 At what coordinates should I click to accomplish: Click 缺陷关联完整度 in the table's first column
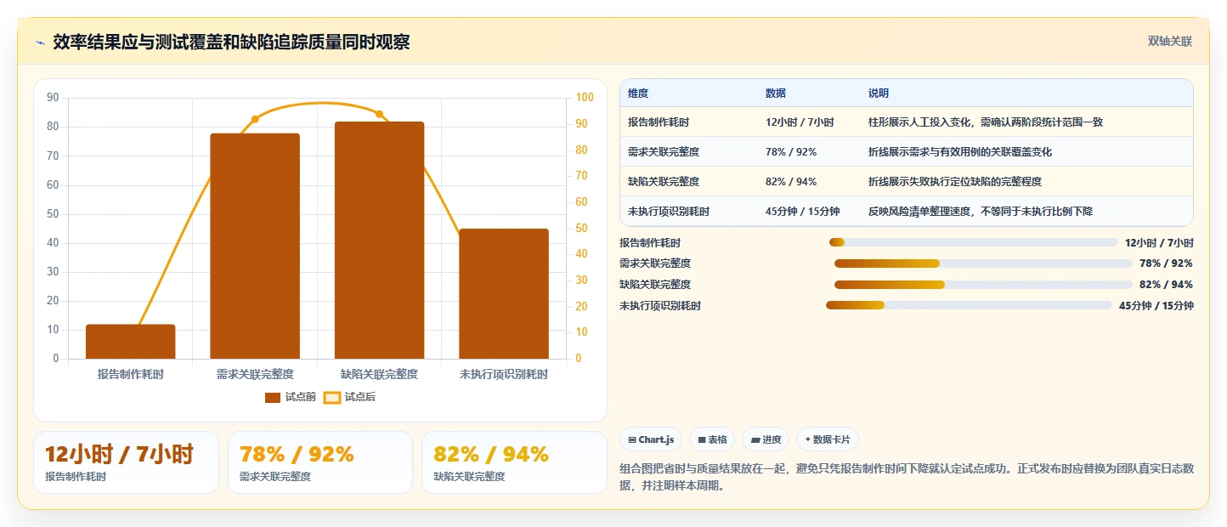[664, 182]
